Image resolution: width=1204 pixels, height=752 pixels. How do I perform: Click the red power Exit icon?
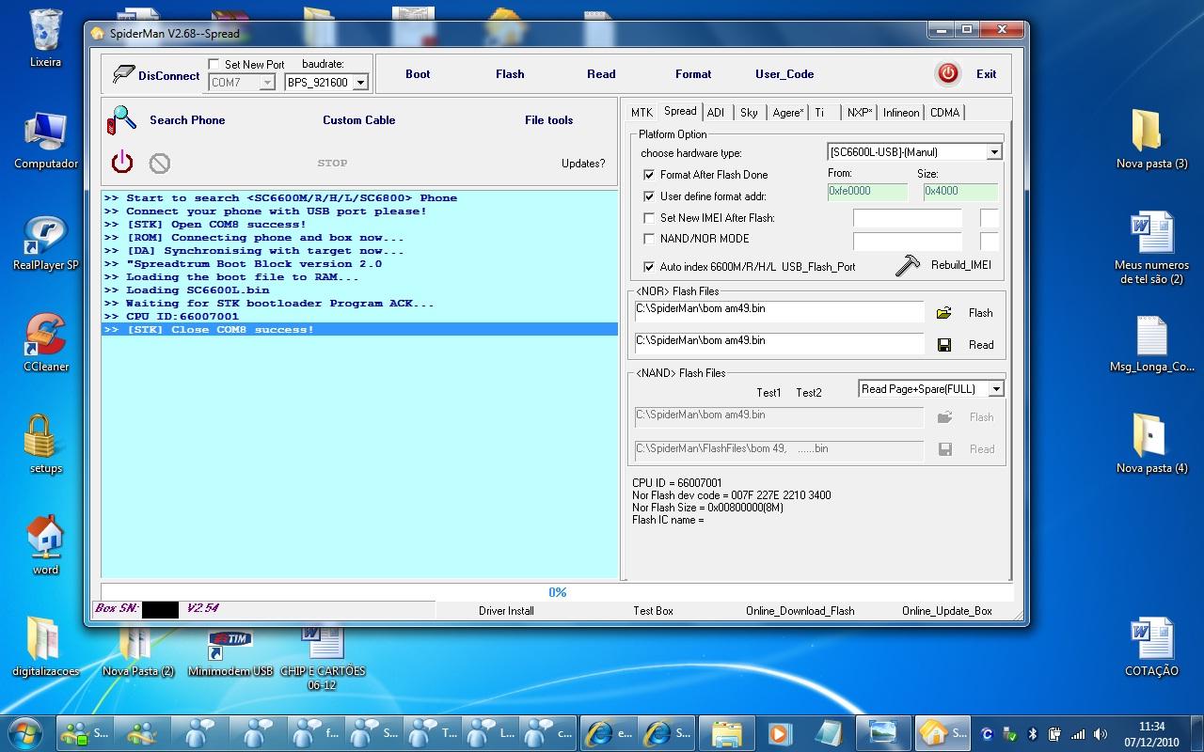pyautogui.click(x=947, y=73)
